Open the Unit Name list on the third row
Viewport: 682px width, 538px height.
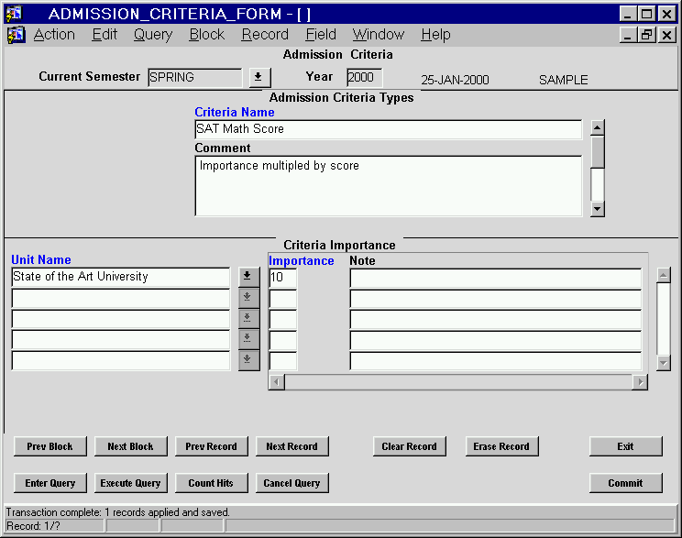[248, 318]
